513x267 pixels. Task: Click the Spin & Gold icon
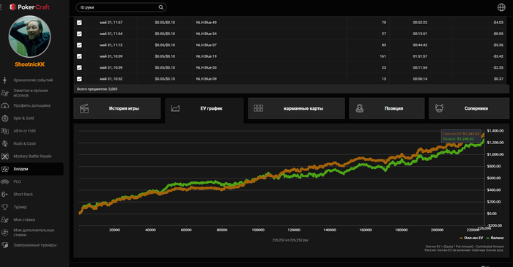click(4, 119)
